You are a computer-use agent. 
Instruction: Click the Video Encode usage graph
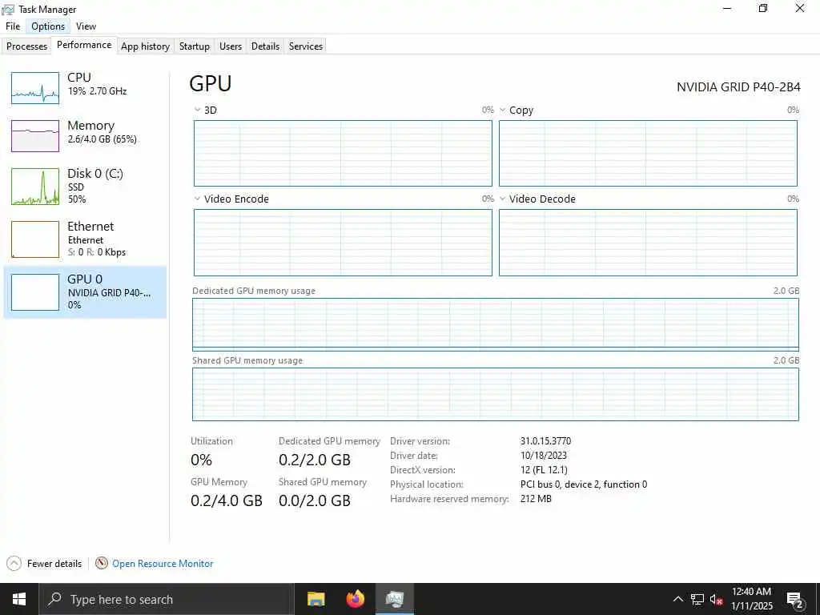click(x=343, y=243)
